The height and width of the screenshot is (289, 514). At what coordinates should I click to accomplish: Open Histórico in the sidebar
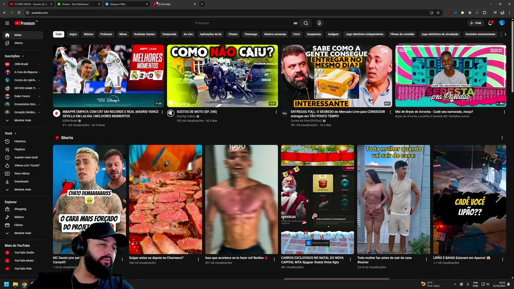click(x=23, y=141)
